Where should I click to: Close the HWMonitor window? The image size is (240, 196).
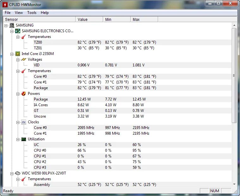pos(230,3)
